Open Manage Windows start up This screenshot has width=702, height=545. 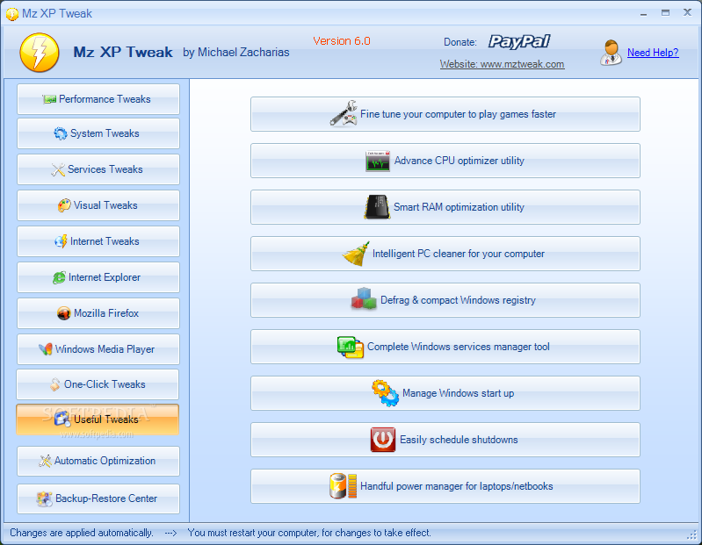(445, 393)
